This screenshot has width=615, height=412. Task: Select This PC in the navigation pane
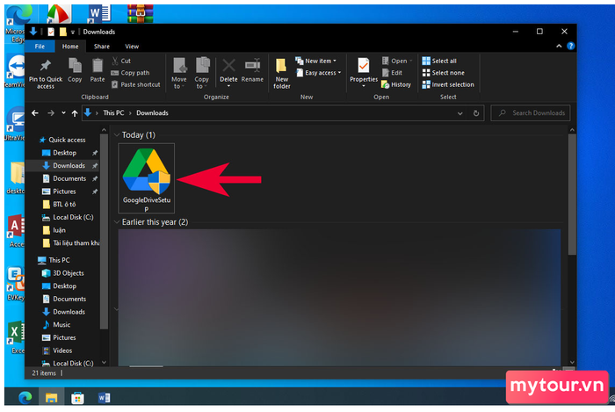(x=59, y=260)
